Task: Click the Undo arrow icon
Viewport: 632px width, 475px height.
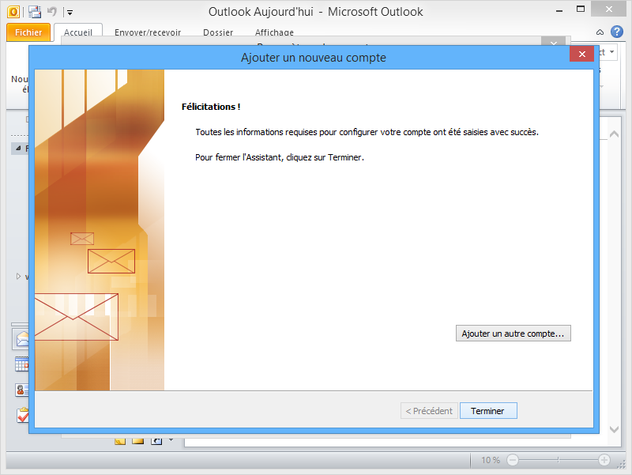Action: click(51, 11)
